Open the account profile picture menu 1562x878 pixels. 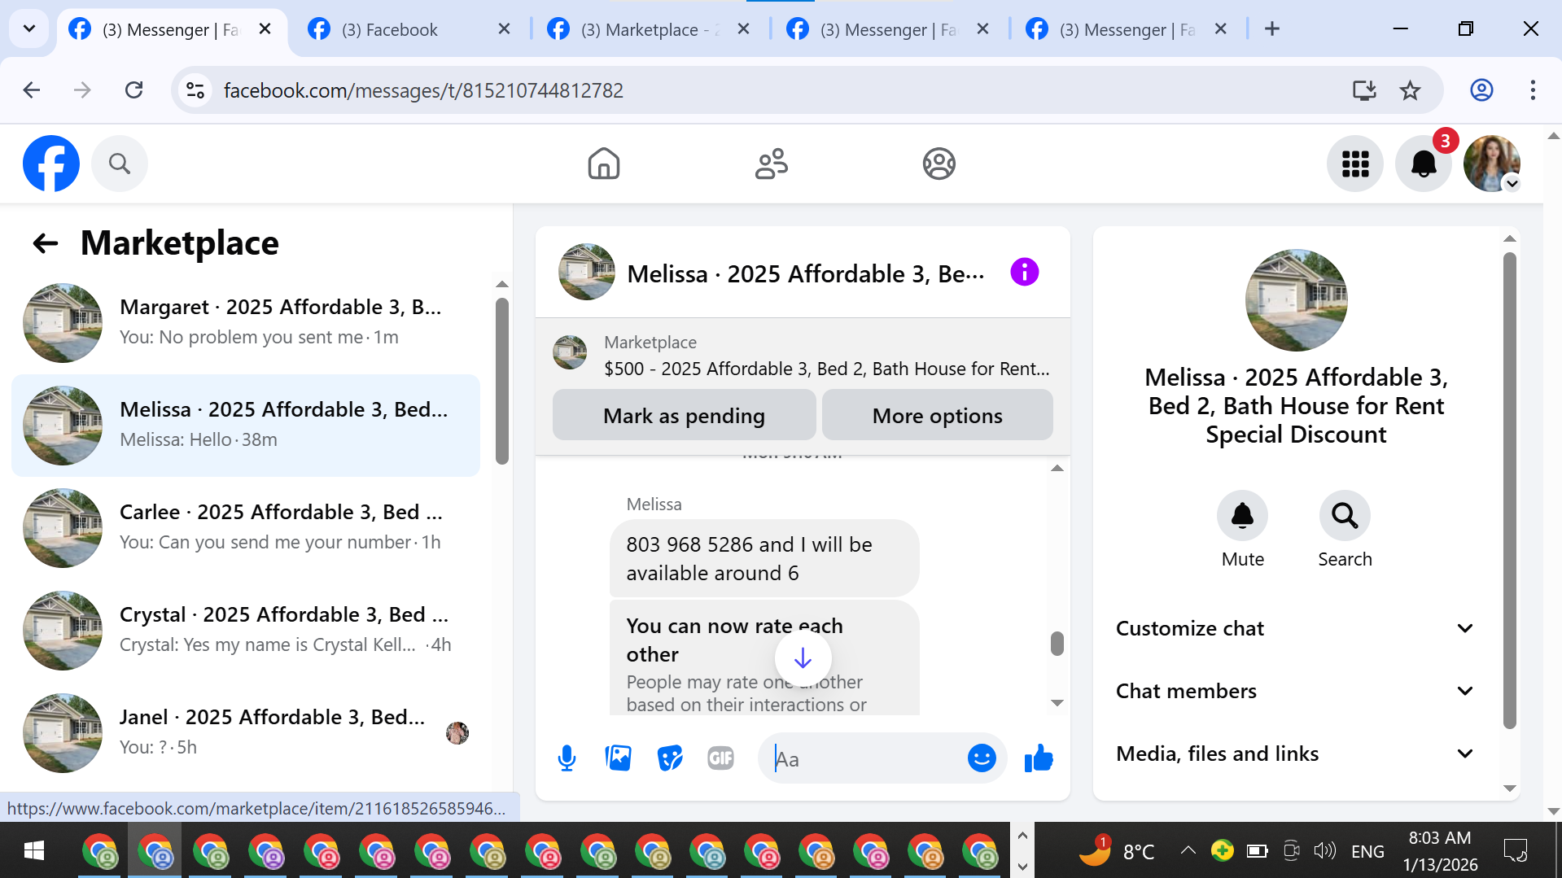(1492, 164)
